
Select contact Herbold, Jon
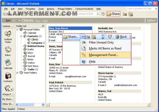(119, 28)
